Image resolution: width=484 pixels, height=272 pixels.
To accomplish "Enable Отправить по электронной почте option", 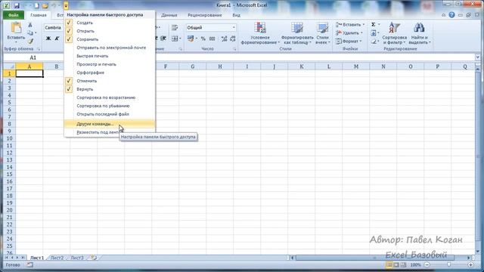I will 109,48.
